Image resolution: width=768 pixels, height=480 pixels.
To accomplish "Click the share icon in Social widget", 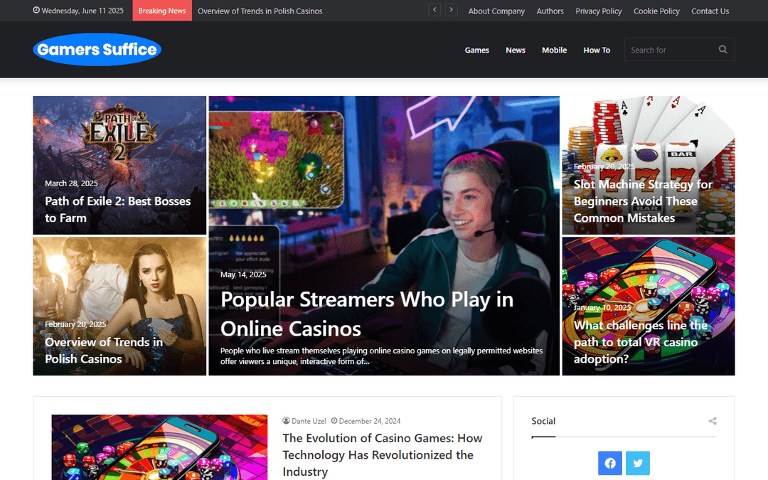I will tap(713, 421).
